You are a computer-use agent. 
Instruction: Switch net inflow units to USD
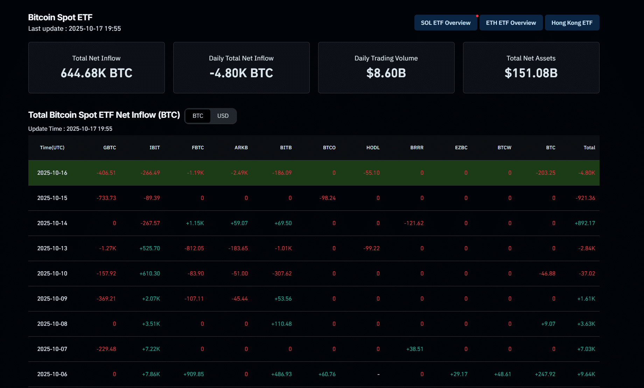223,116
